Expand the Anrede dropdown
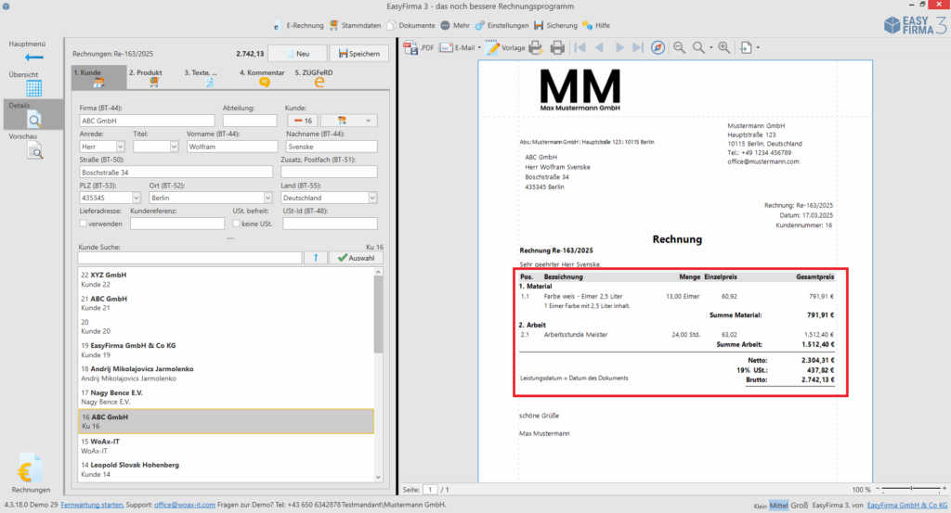The image size is (951, 513). (120, 147)
